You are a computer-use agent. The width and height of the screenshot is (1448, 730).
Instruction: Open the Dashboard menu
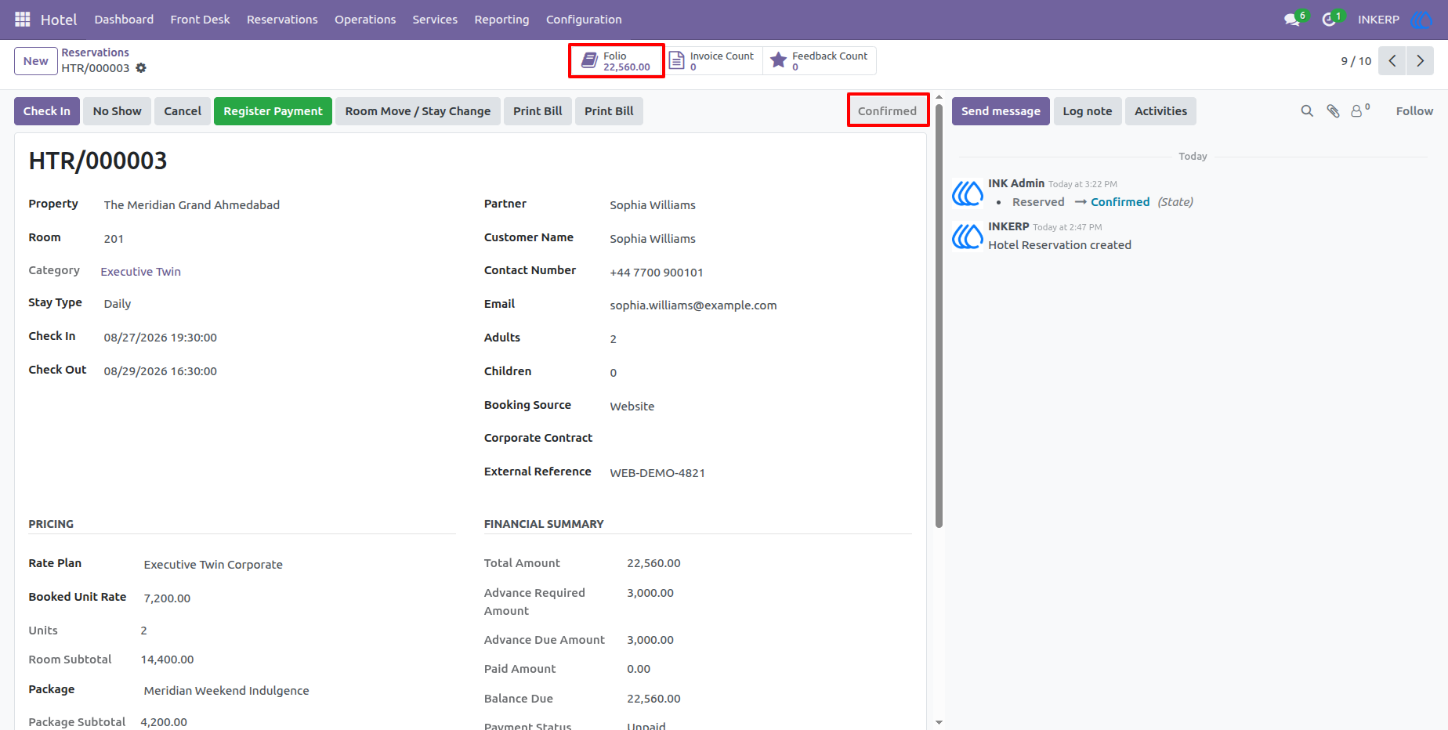click(124, 20)
